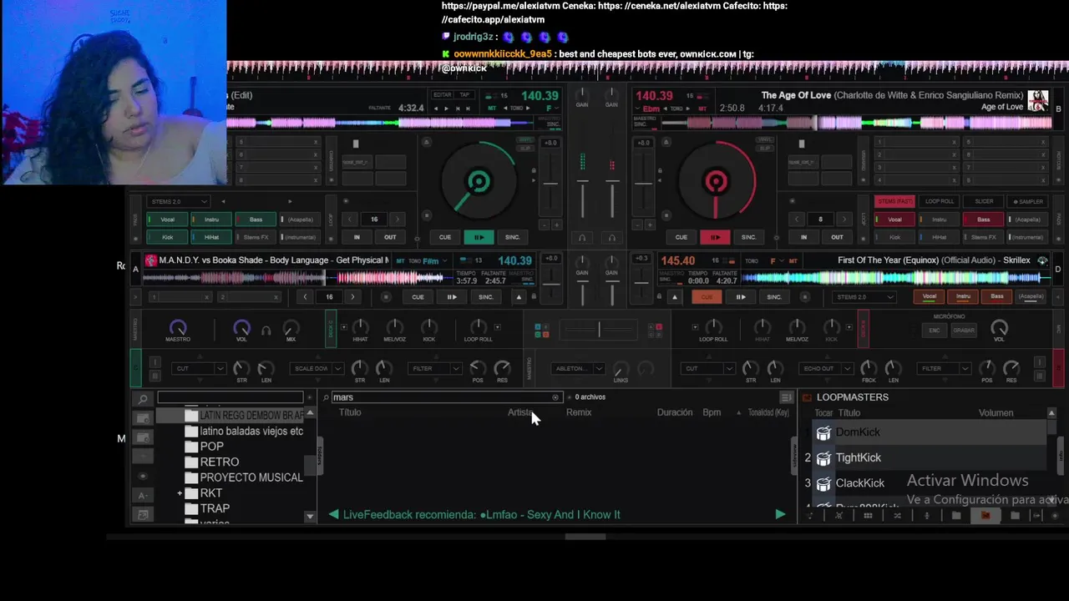
Task: Click the left arrow before LiveFeedback recomienda
Action: pyautogui.click(x=333, y=514)
